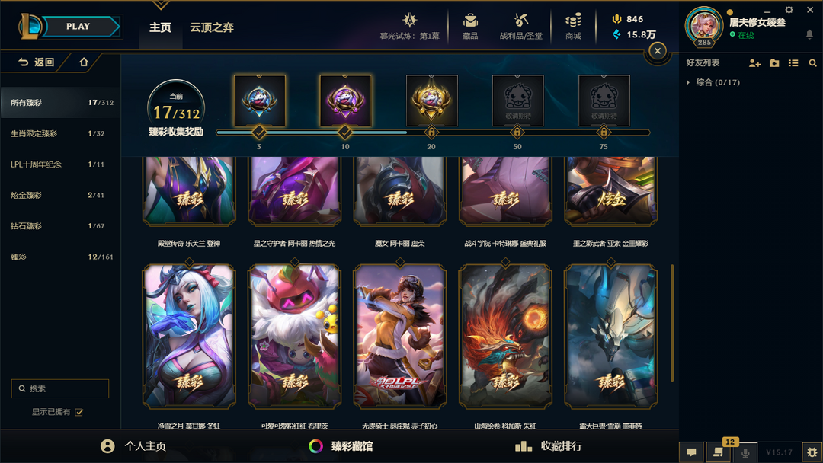Open the 收藏排行 bottom tab
Viewport: 823px width, 463px height.
coord(549,446)
